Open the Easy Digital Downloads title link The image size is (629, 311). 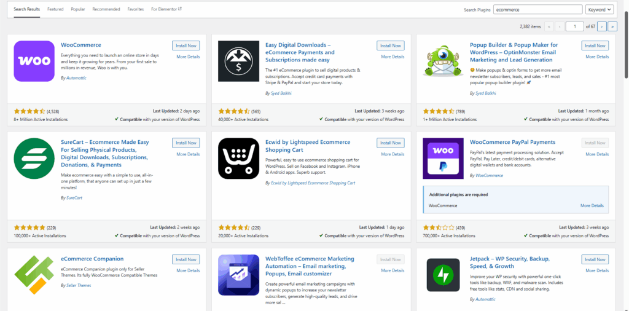(x=301, y=53)
